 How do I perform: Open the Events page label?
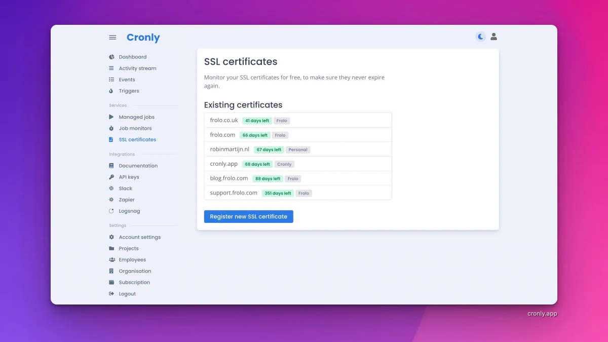pos(127,80)
